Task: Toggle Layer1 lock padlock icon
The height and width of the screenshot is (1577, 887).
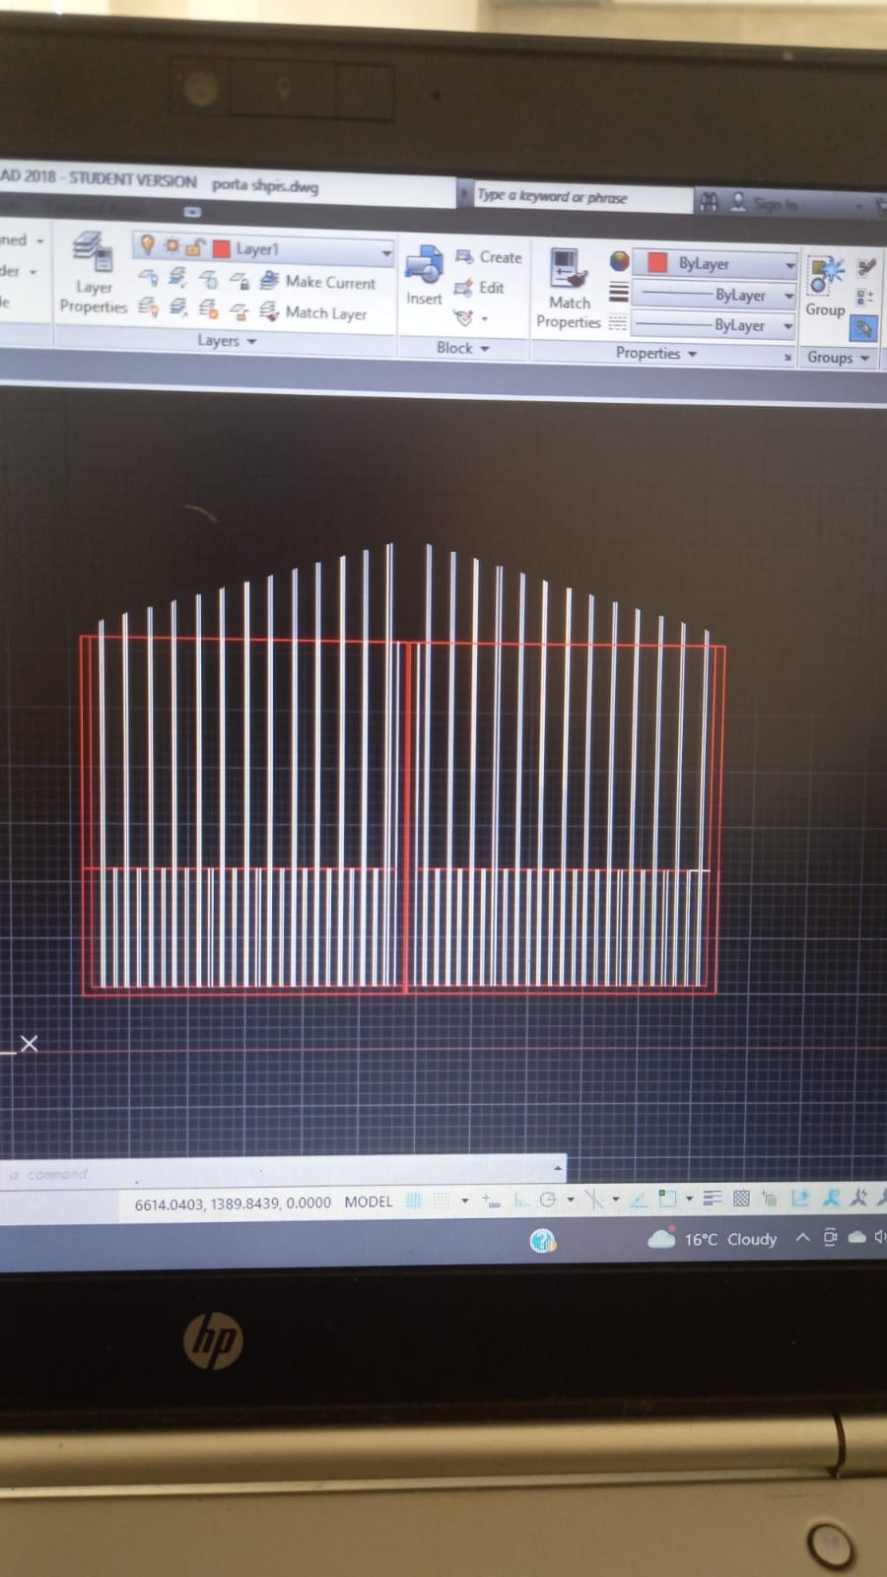Action: (x=194, y=246)
